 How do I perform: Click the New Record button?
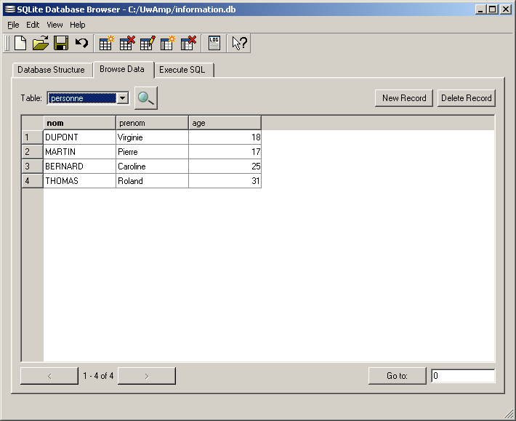point(404,98)
